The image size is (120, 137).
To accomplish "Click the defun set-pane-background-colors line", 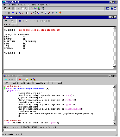I will tap(27, 88).
